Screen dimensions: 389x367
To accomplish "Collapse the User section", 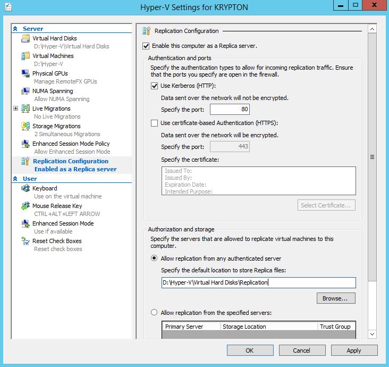I will [15, 179].
